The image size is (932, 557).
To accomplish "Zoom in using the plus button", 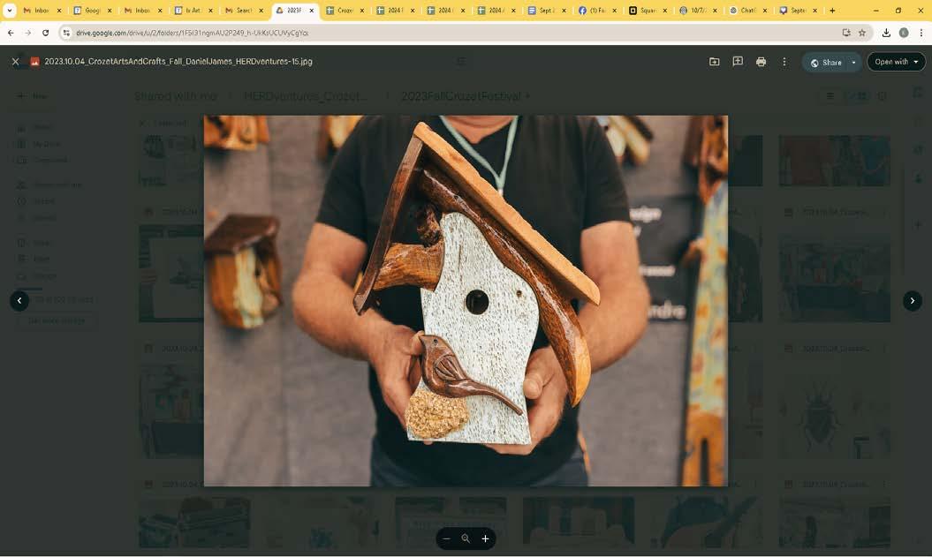I will tap(485, 538).
